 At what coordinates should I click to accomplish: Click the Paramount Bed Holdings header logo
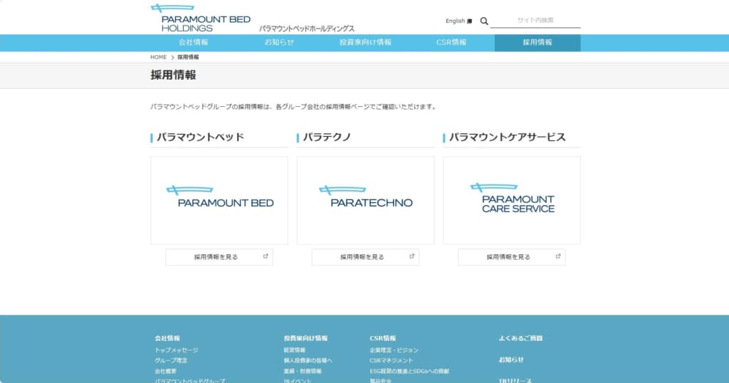[x=200, y=19]
